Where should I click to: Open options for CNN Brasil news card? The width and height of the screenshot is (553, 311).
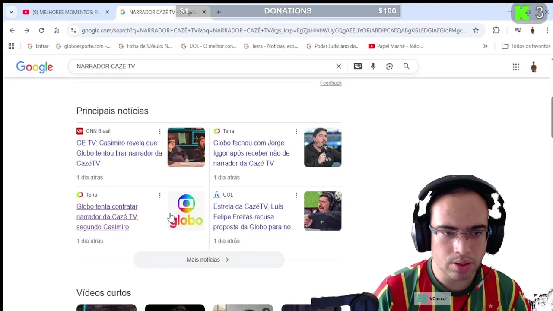click(159, 131)
